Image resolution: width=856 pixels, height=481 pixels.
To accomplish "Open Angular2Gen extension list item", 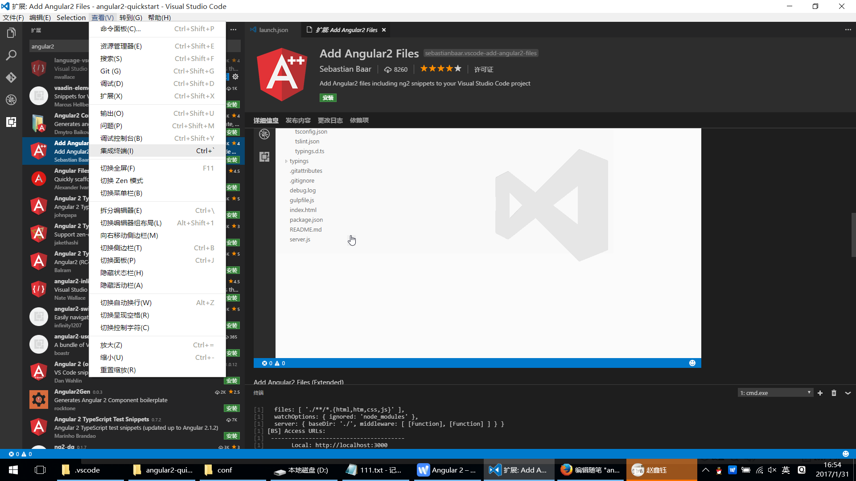I will click(134, 400).
